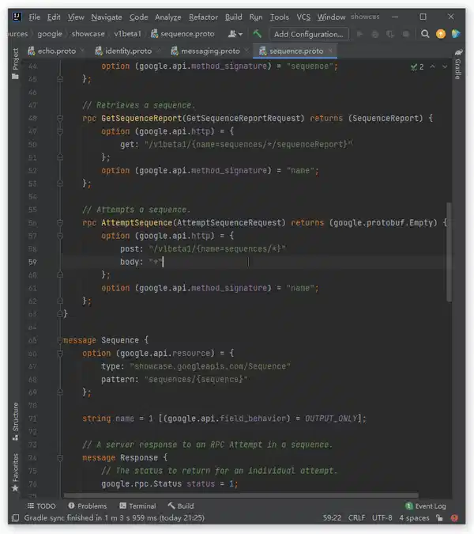The image size is (474, 534).
Task: Toggle tool window bars in status corner
Action: tap(14, 518)
